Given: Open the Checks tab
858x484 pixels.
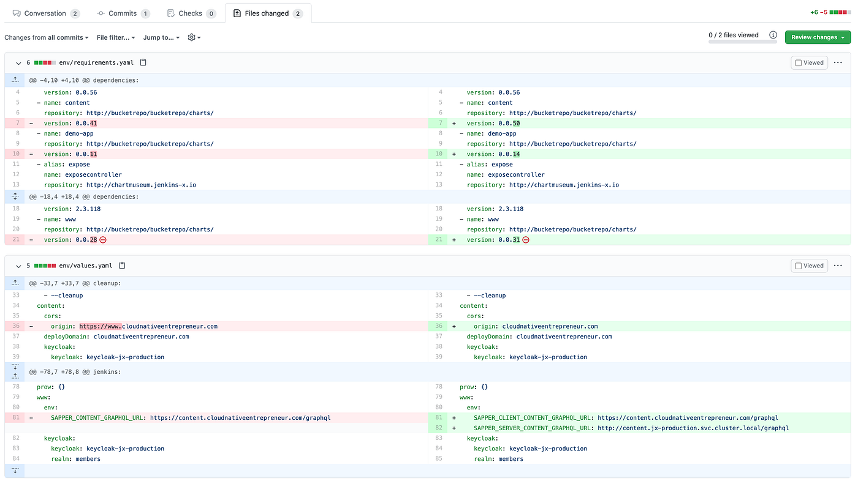Looking at the screenshot, I should coord(191,13).
